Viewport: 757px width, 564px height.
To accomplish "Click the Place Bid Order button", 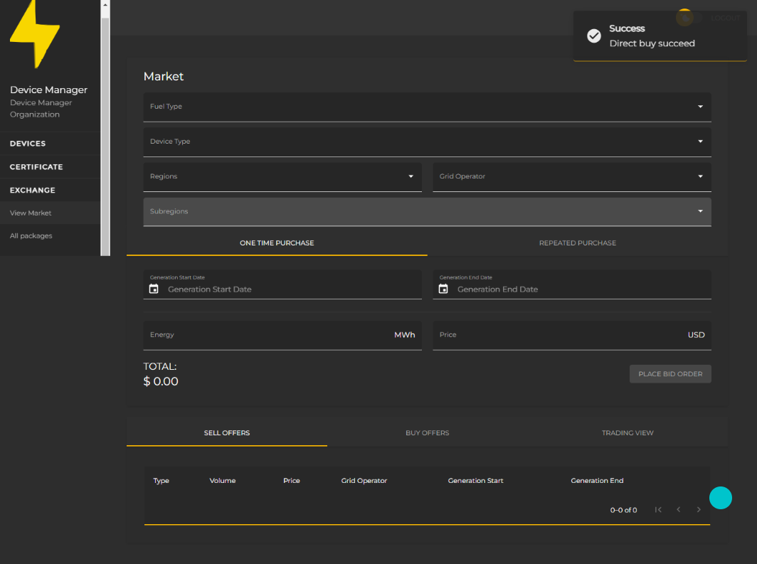I will (670, 374).
